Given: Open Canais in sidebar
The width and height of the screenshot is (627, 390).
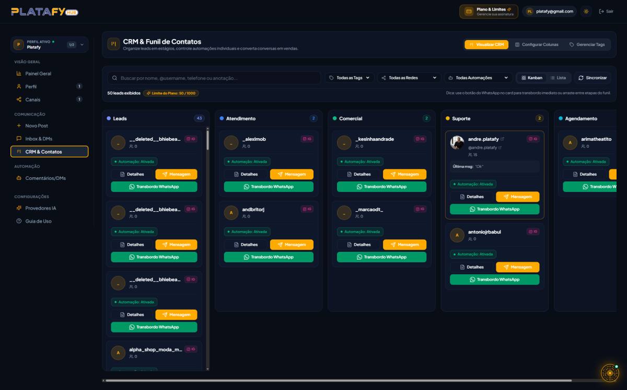Looking at the screenshot, I should point(50,100).
